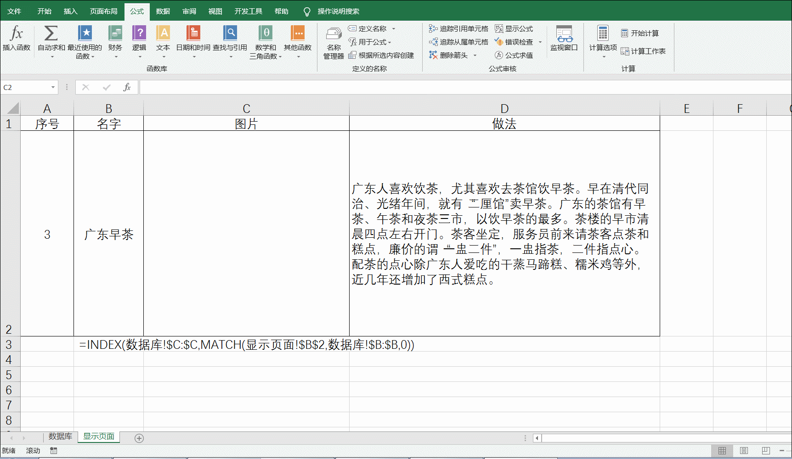Select the 做法 header cell
Image resolution: width=792 pixels, height=459 pixels.
[x=504, y=123]
